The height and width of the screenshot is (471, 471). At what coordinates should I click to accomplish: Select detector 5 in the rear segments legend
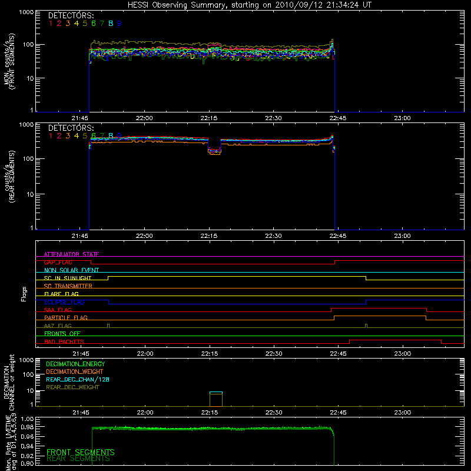click(85, 136)
